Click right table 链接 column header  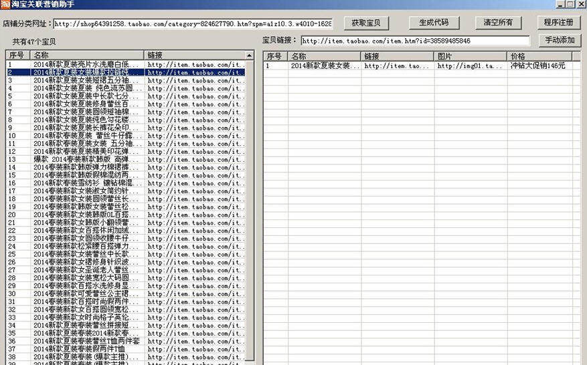pos(397,56)
